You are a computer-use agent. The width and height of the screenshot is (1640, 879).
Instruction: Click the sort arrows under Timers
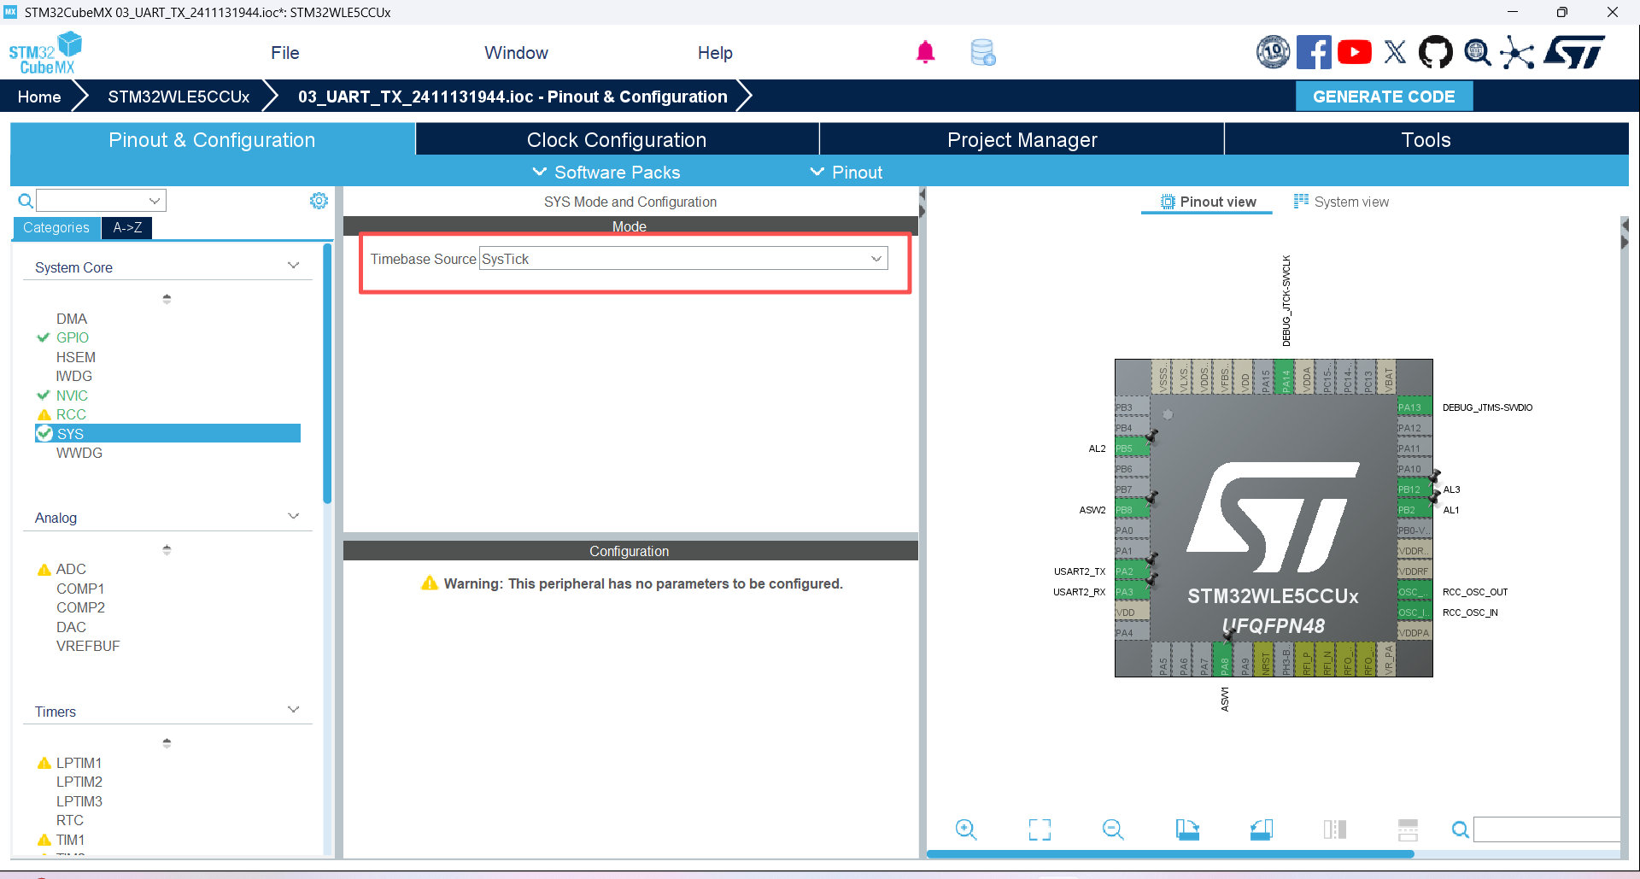click(x=167, y=743)
